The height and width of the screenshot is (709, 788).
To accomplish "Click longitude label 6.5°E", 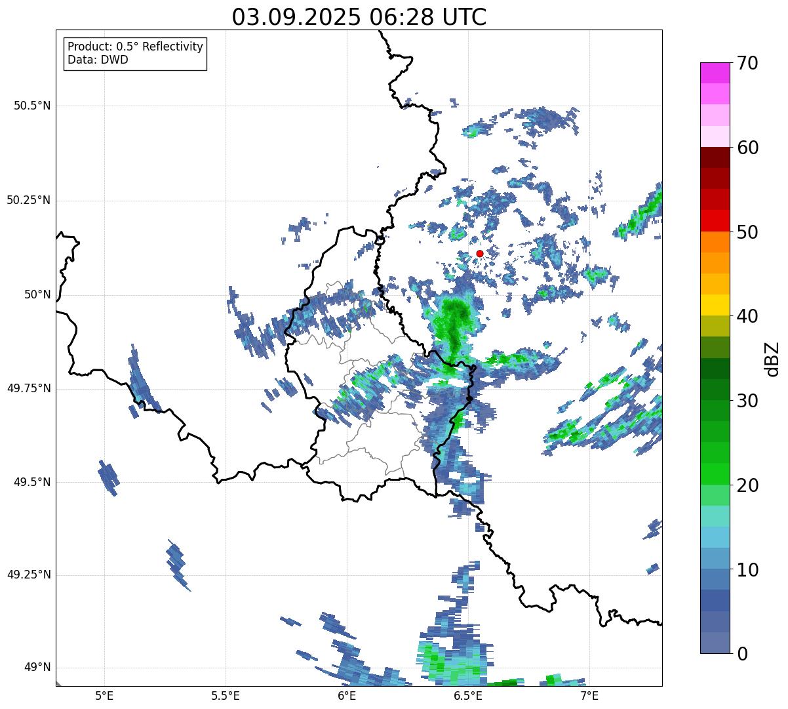I will 469,695.
